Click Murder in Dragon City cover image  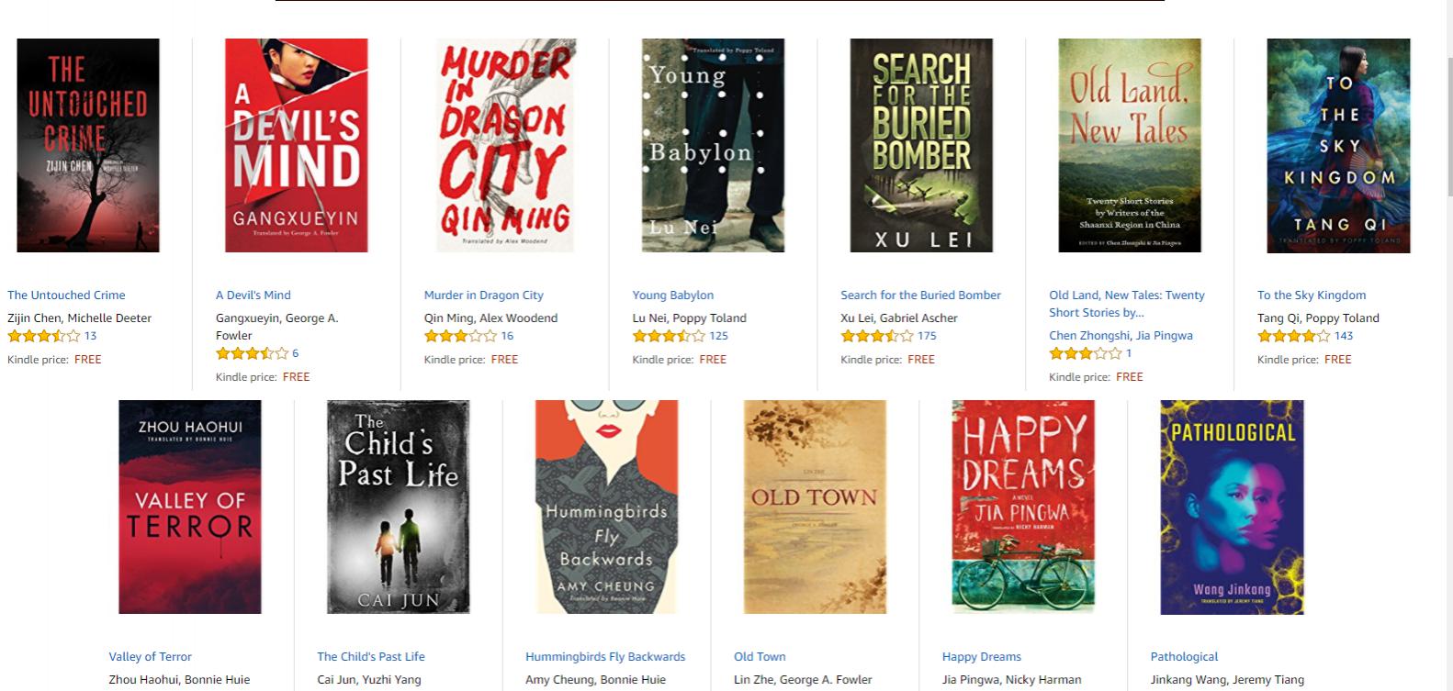pos(505,145)
